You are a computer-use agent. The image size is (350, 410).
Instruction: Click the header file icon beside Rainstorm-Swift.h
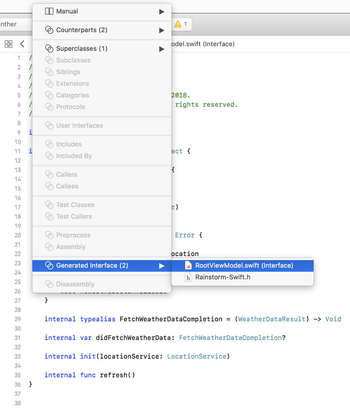click(x=188, y=278)
